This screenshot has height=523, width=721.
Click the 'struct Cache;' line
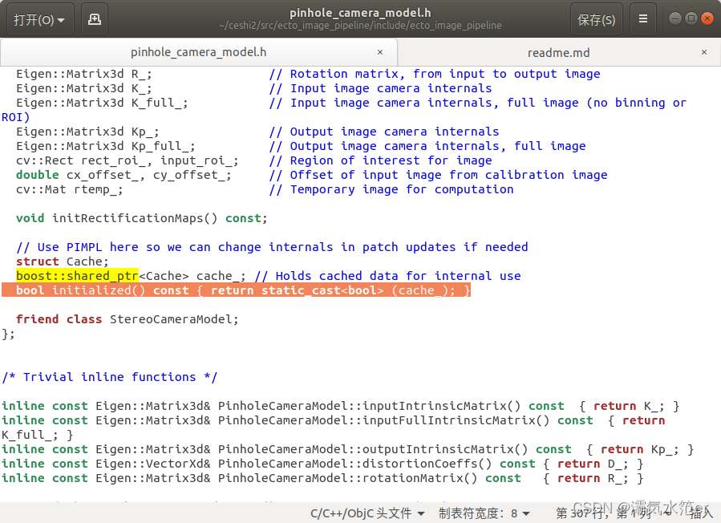pos(63,261)
